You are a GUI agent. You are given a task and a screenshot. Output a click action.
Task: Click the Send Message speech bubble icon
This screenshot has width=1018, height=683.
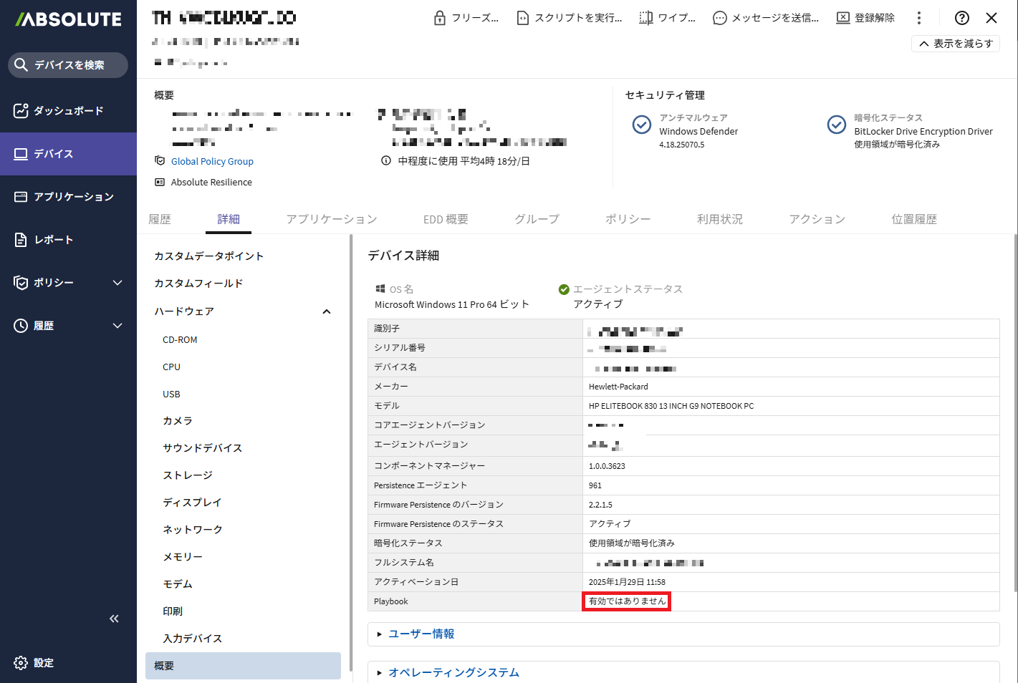[x=719, y=18]
